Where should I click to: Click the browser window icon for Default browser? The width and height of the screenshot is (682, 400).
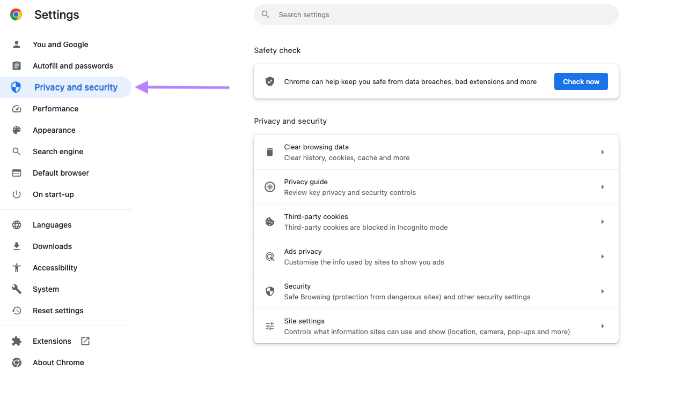point(17,173)
